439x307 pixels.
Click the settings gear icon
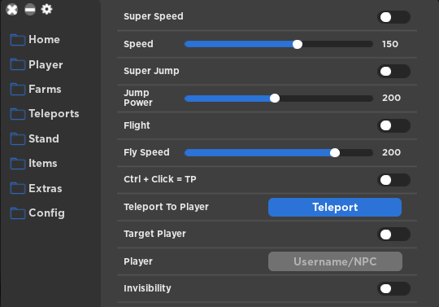(x=47, y=9)
